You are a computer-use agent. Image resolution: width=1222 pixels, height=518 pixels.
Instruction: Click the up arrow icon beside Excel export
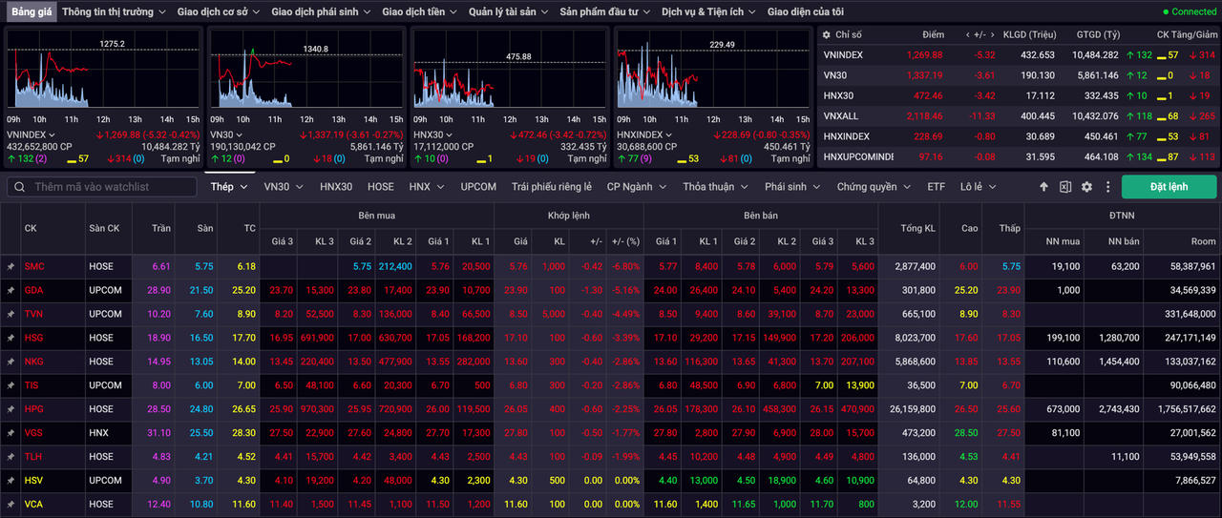[1043, 187]
